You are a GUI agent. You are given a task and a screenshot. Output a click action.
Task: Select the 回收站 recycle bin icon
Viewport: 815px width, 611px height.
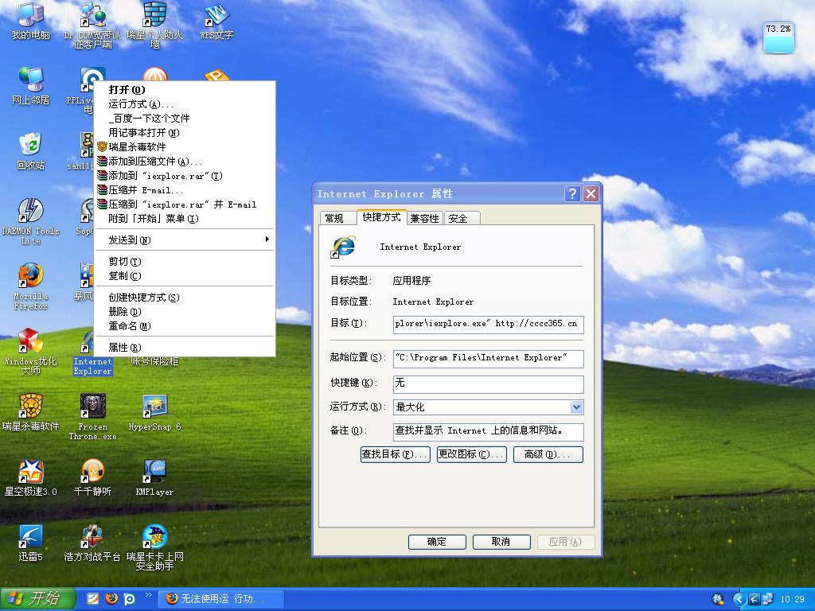(31, 151)
